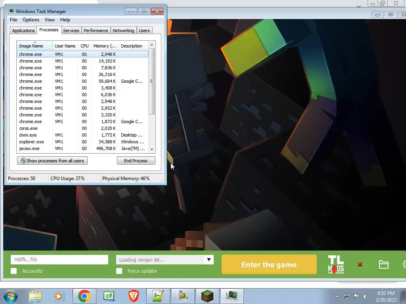The height and width of the screenshot is (304, 406).
Task: Open the molecule-style app taskbar icon
Action: click(182, 296)
